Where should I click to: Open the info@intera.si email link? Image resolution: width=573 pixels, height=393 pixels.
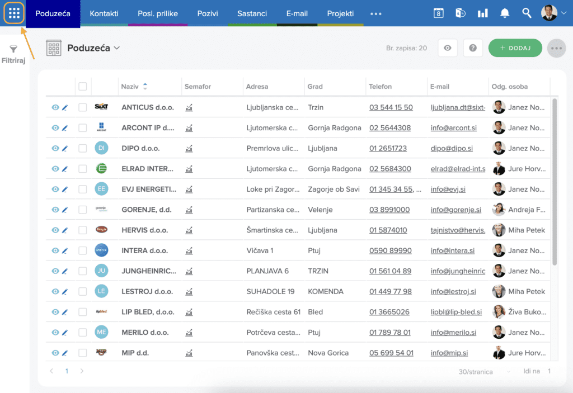tap(452, 250)
